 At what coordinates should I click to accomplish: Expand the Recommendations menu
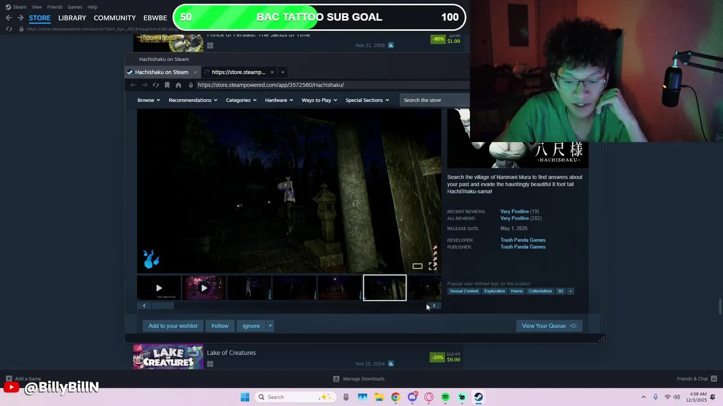[x=193, y=100]
